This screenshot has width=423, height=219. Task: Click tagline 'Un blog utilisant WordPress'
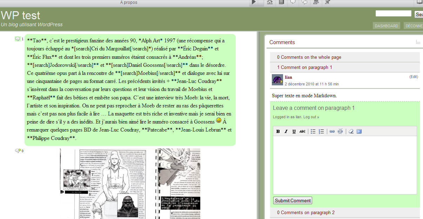(32, 24)
